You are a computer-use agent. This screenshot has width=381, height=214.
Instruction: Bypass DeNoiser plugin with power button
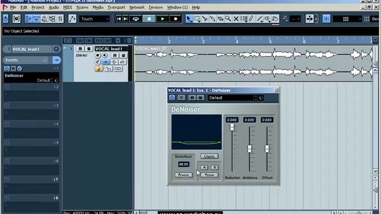click(172, 97)
